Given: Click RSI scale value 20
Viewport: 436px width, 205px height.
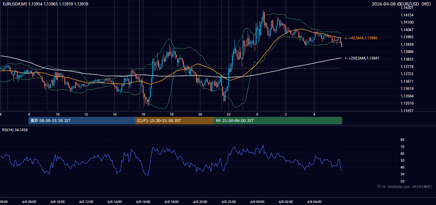Looking at the screenshot, I should click(402, 181).
